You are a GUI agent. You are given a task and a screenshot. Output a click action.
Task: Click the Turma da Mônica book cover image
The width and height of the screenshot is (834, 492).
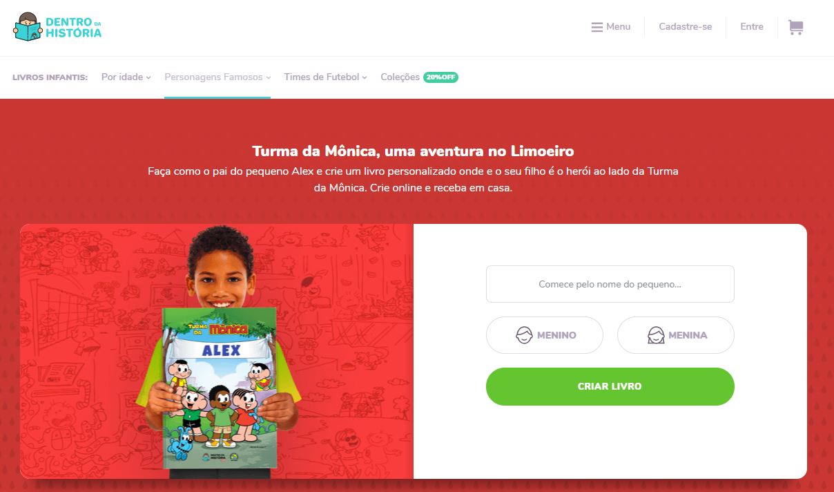pos(220,388)
